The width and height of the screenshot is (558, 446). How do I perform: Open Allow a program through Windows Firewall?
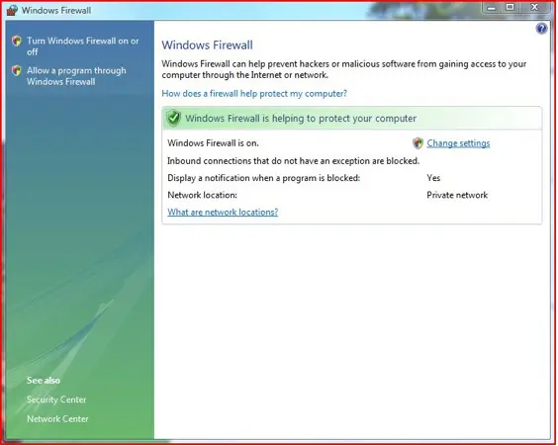(76, 76)
